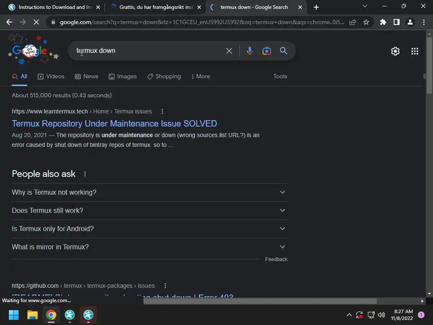Viewport: 433px width, 325px height.
Task: Open File Explorer from taskbar
Action: 32,315
